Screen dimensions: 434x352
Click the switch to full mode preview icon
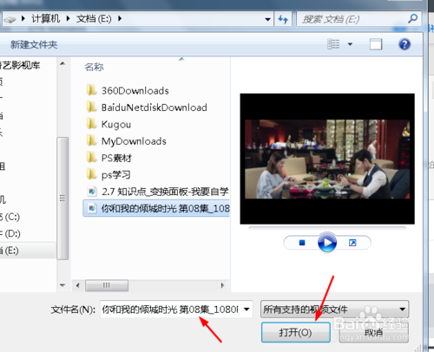pyautogui.click(x=352, y=243)
